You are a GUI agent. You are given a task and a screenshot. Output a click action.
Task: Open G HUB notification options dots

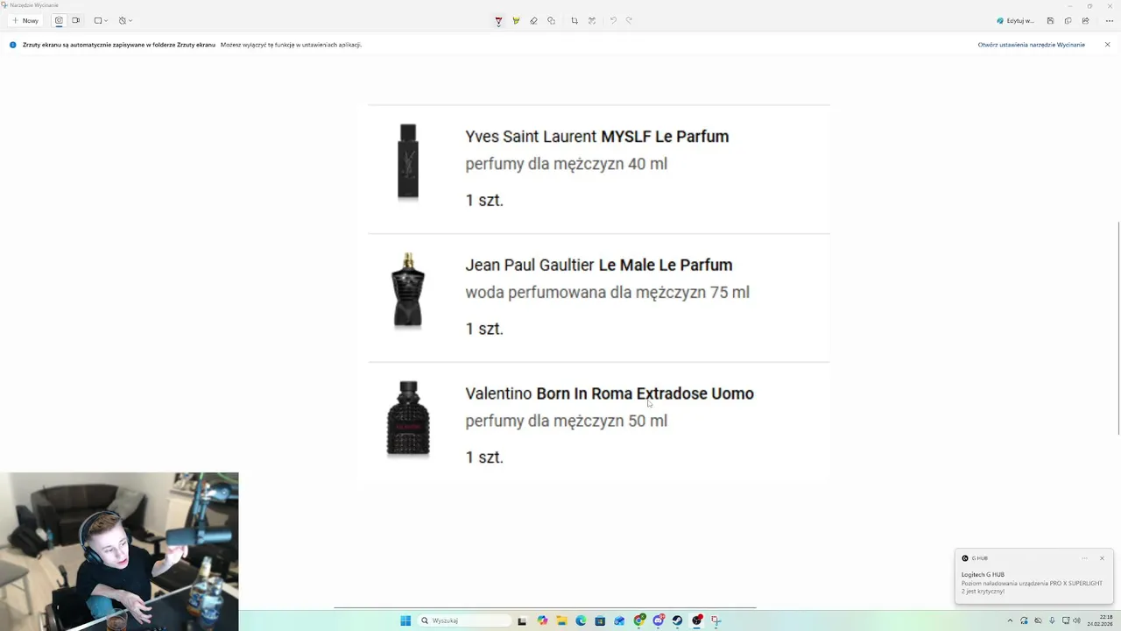pyautogui.click(x=1084, y=558)
